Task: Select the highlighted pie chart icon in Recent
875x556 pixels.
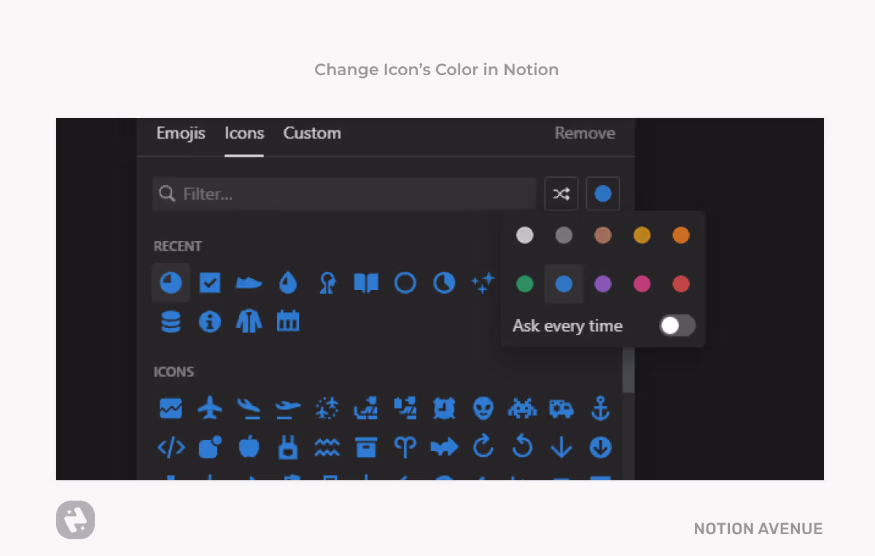Action: (x=171, y=283)
